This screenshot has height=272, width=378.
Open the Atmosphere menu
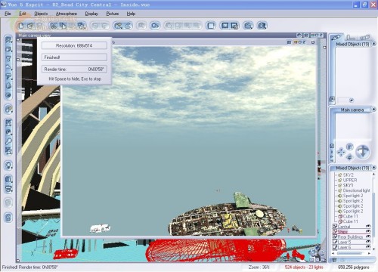tap(67, 14)
